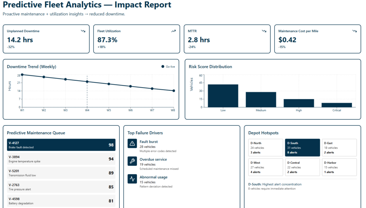Viewport: 366px width, 208px height.
Task: Open V-3894 engine temperature spike entry
Action: [x=61, y=159]
